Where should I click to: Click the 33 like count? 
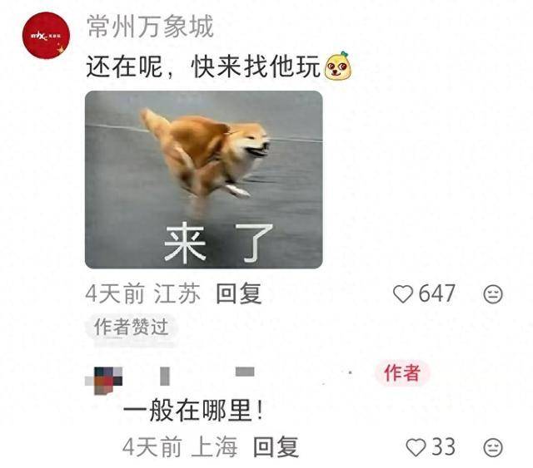pos(444,447)
